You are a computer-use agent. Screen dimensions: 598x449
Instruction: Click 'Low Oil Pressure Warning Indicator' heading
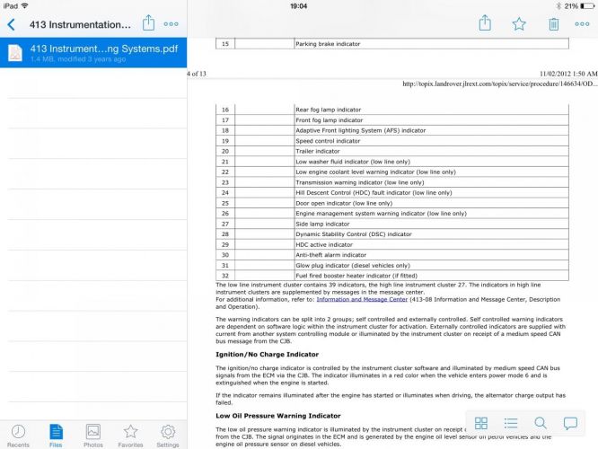[278, 416]
